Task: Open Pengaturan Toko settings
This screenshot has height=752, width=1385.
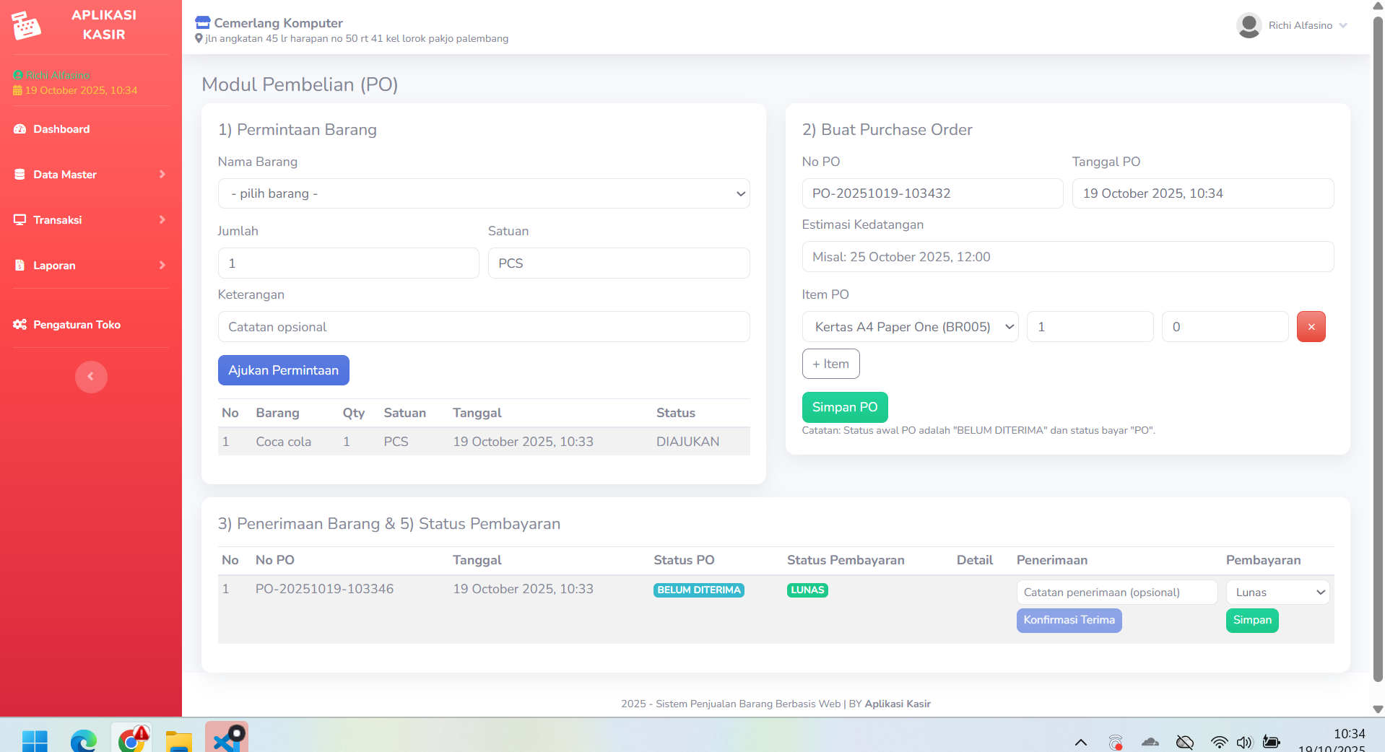Action: pyautogui.click(x=77, y=325)
